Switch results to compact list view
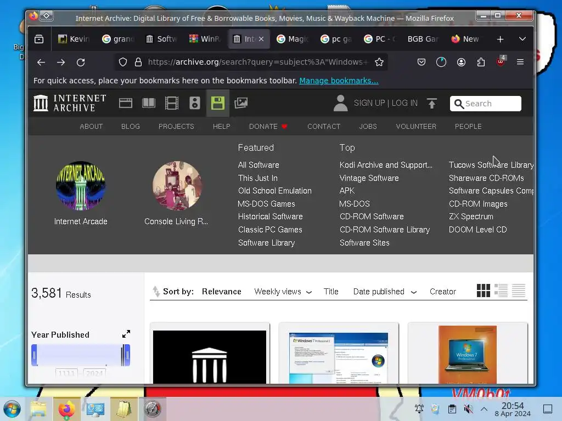Viewport: 562px width, 421px height. click(x=519, y=291)
